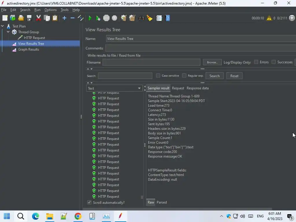Paste from the clipboard with the toolbar icon

(x=55, y=18)
